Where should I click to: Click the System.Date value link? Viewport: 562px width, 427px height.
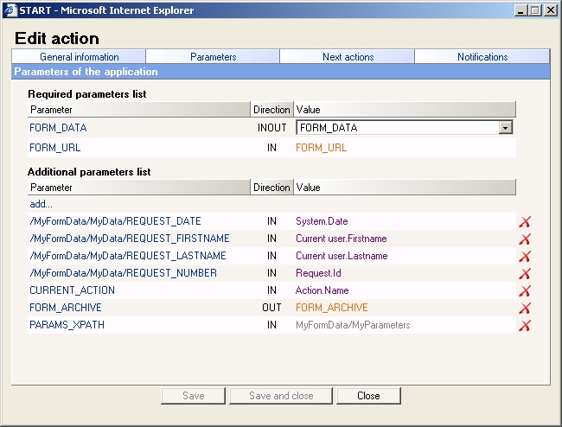pos(322,221)
